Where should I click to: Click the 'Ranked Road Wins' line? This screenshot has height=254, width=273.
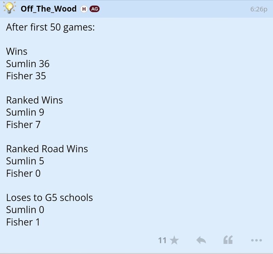click(47, 149)
